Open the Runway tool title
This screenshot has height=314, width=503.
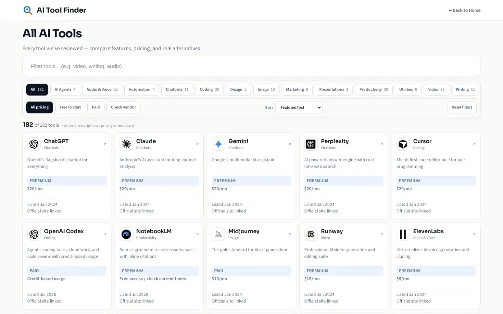point(332,231)
